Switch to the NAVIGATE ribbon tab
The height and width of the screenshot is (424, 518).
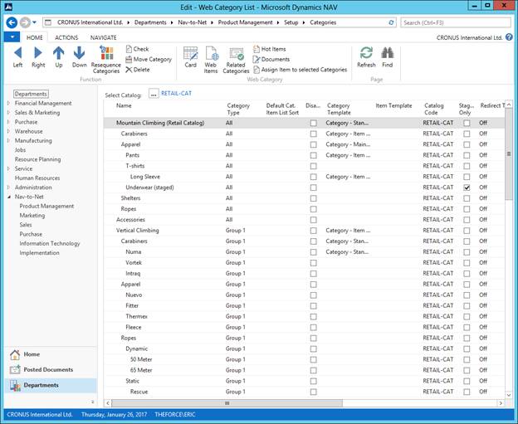(104, 37)
